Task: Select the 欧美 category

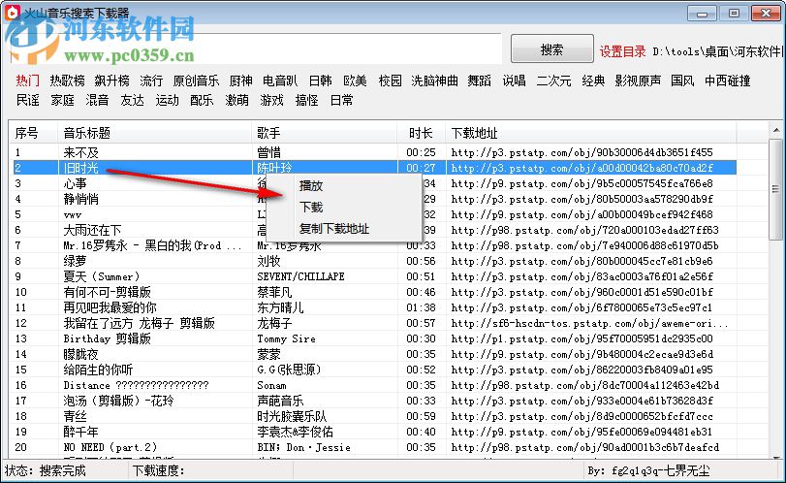Action: click(355, 80)
